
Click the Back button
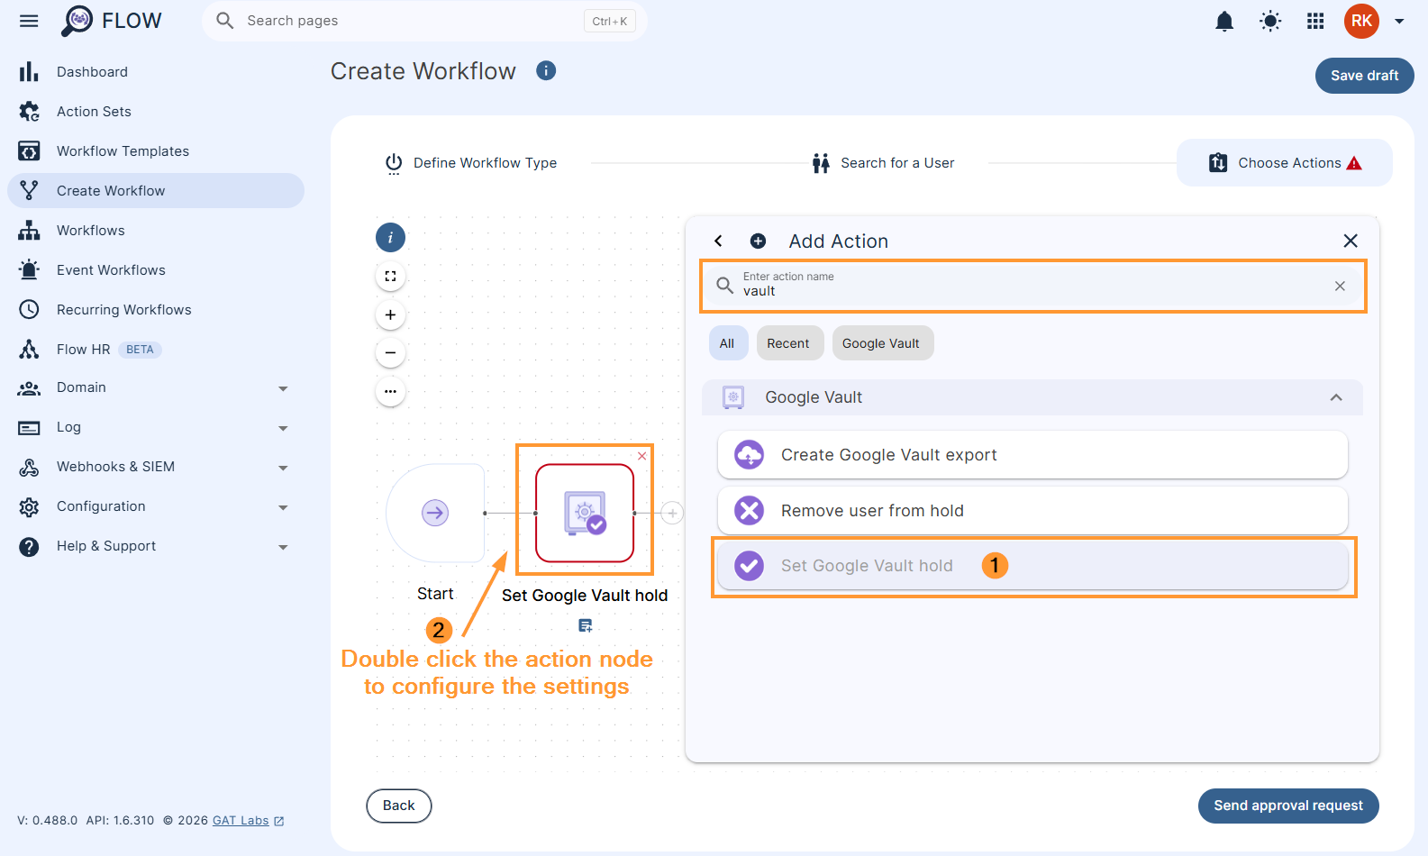398,806
